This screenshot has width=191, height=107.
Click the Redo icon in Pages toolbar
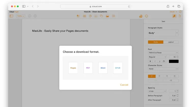(x=35, y=16)
